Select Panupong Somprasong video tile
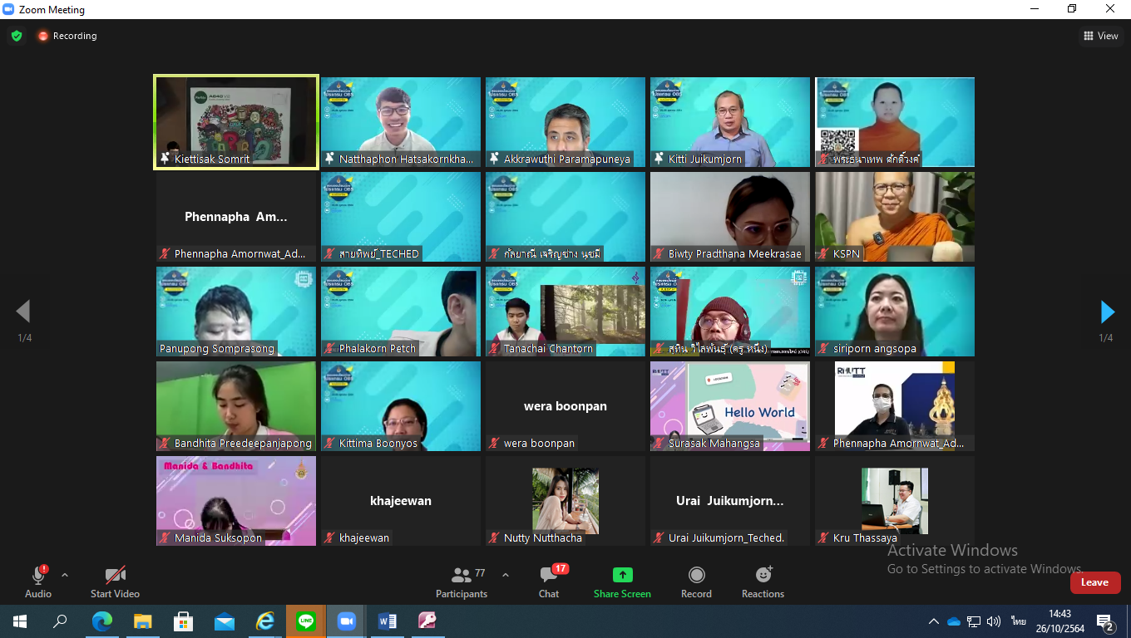The height and width of the screenshot is (638, 1131). pyautogui.click(x=236, y=312)
